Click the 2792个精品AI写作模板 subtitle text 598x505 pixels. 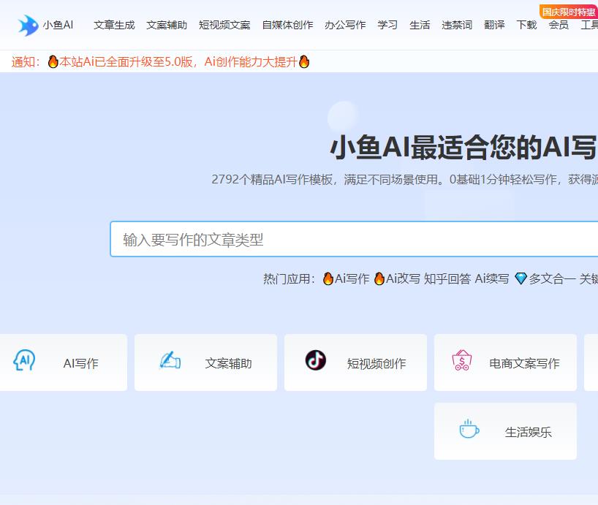click(405, 179)
